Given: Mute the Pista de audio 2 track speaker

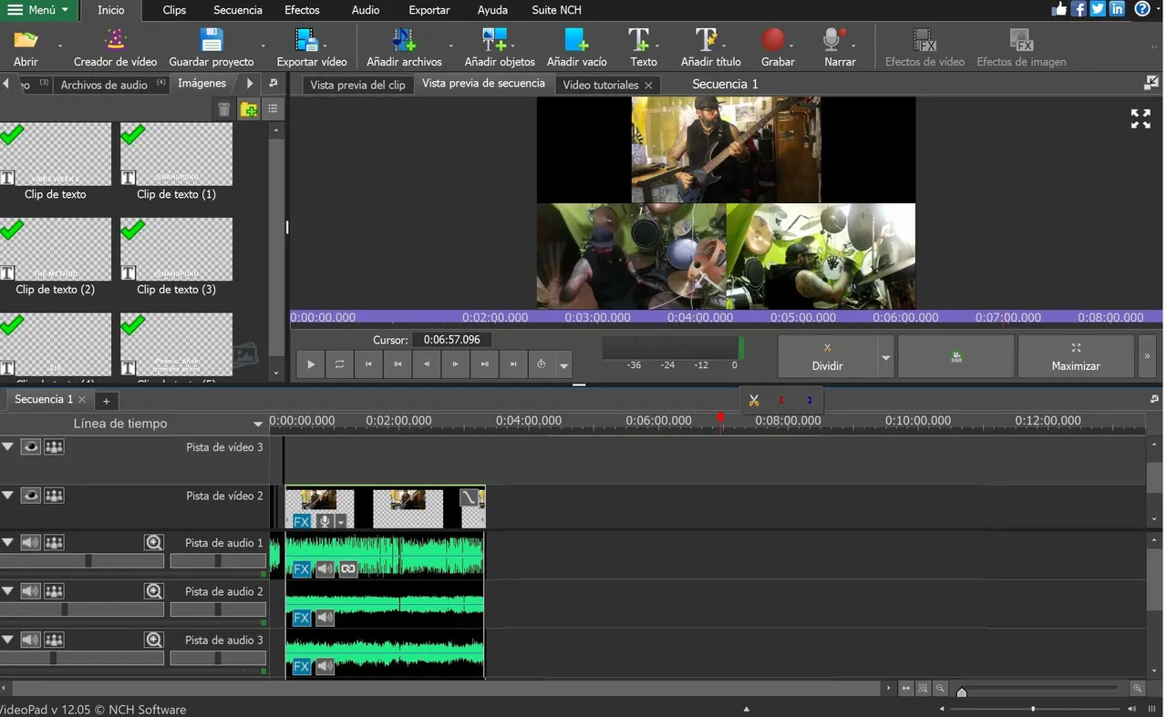Looking at the screenshot, I should tap(31, 591).
